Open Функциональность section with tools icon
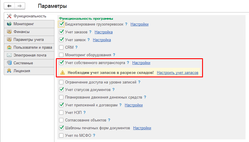Screen dimensions: 249x142 [x=9, y=16]
